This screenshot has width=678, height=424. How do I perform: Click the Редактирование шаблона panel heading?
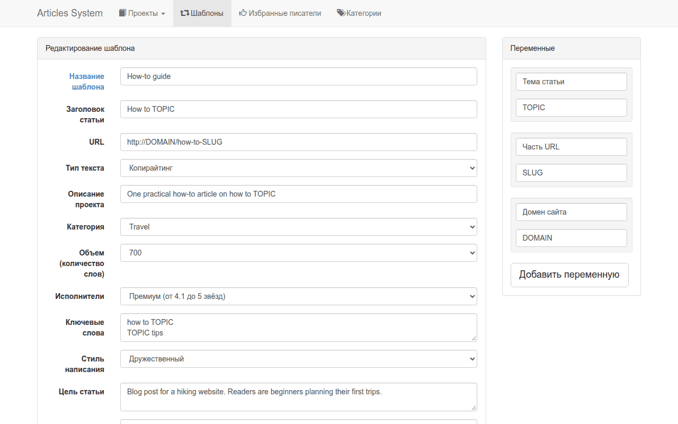point(90,48)
